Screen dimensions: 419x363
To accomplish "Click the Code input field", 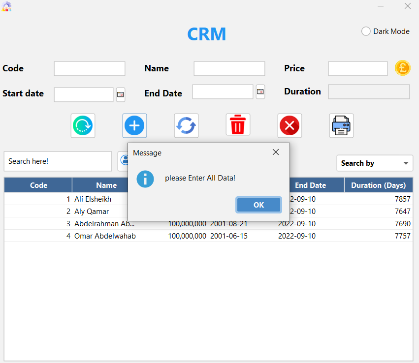I will [90, 68].
